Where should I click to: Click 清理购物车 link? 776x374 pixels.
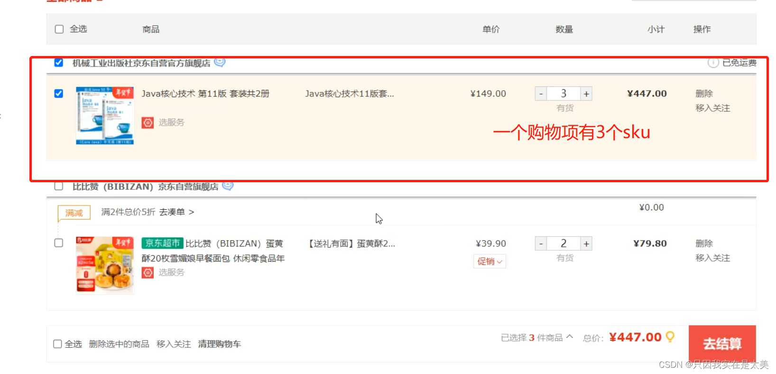point(220,344)
